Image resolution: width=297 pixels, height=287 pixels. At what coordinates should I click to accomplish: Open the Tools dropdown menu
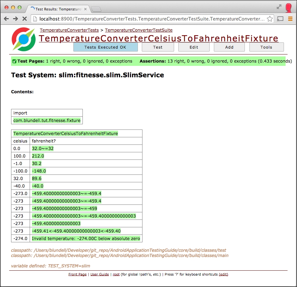point(266,47)
